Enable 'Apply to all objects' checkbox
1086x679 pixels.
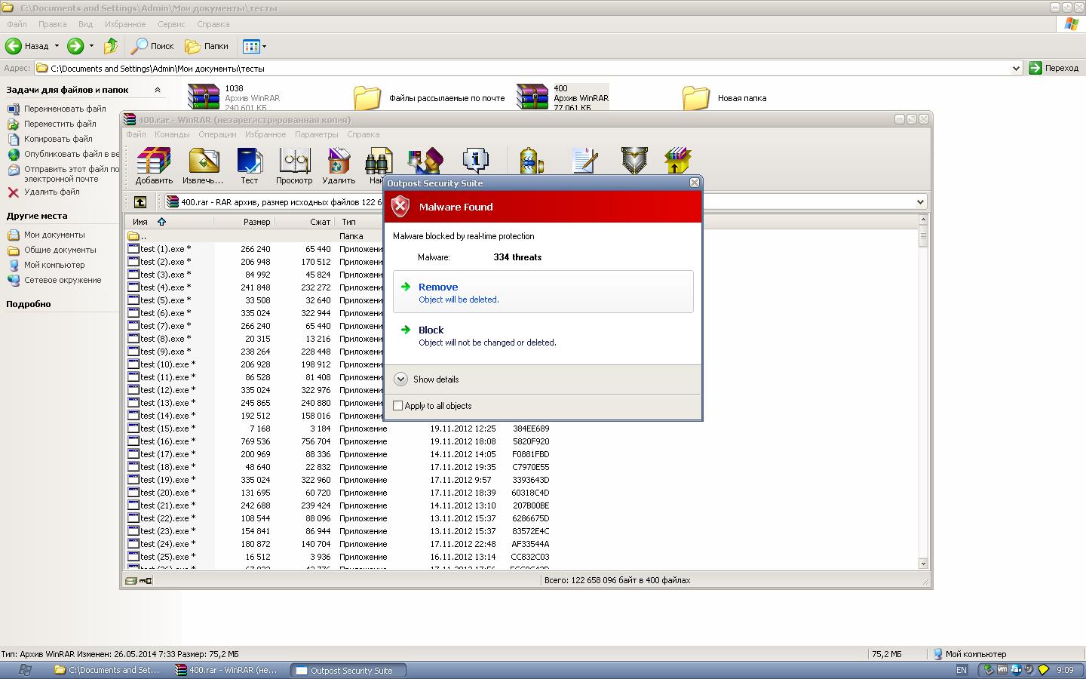tap(398, 406)
